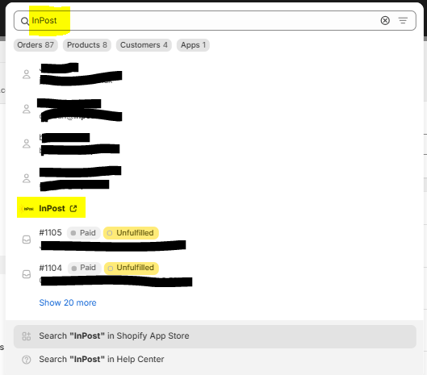Click the order #1104 inbox icon
The width and height of the screenshot is (427, 375).
27,274
